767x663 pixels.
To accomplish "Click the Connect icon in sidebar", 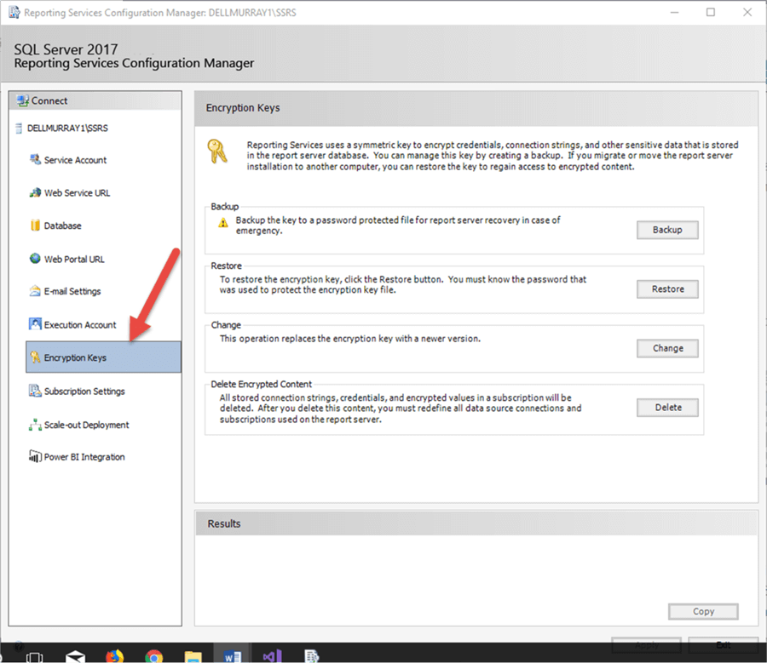I will tap(22, 100).
